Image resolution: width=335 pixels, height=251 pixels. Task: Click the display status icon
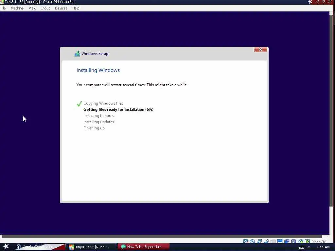pos(280,241)
